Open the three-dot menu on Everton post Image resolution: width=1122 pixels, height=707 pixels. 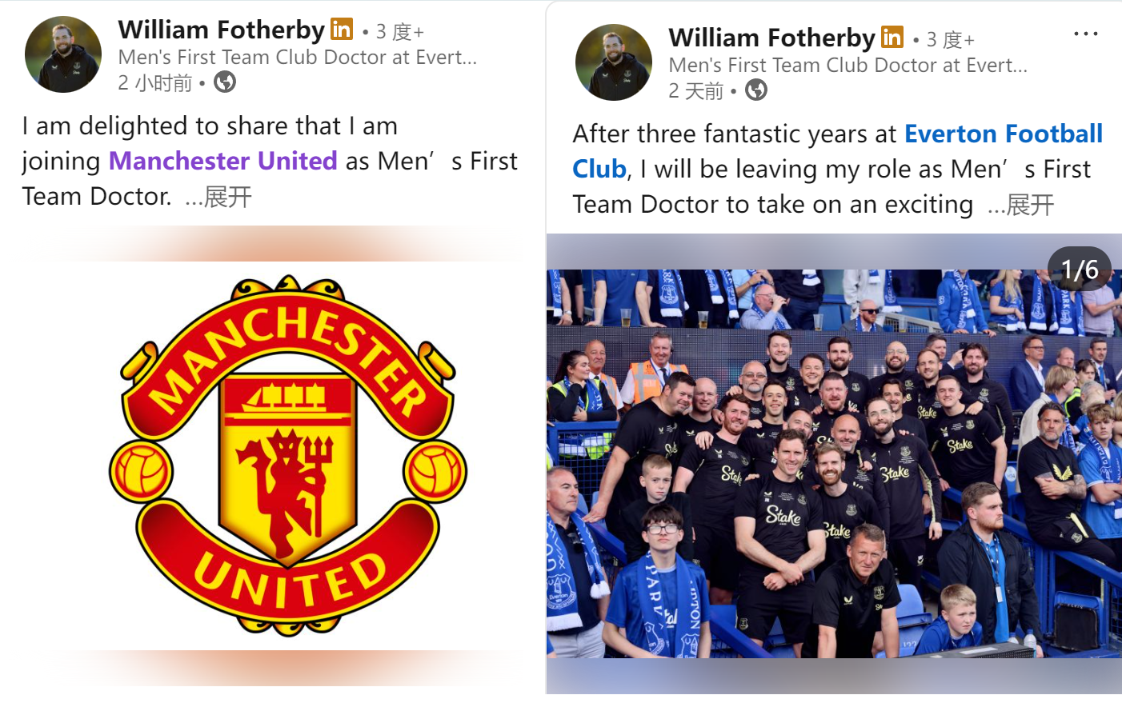coord(1085,34)
